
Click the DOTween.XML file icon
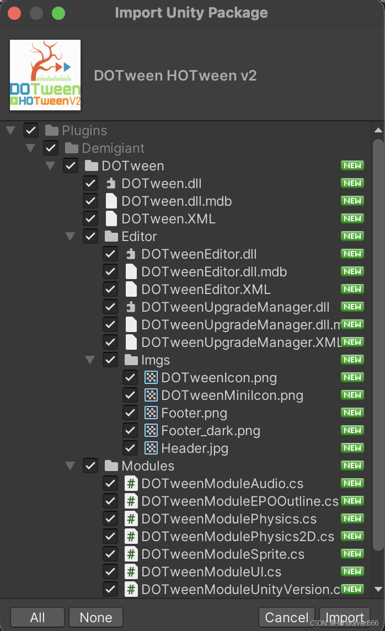click(x=111, y=218)
